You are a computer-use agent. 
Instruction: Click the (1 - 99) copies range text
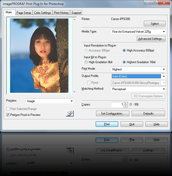click(134, 105)
